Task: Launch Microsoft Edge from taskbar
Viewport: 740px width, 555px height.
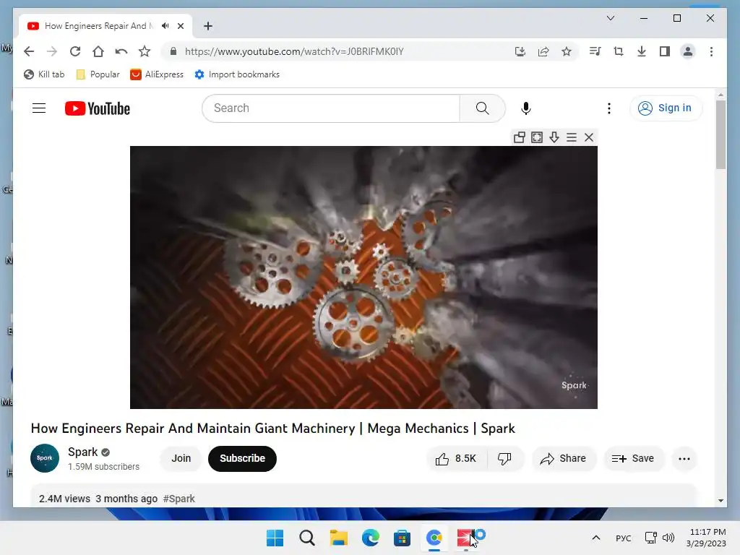Action: [x=371, y=538]
